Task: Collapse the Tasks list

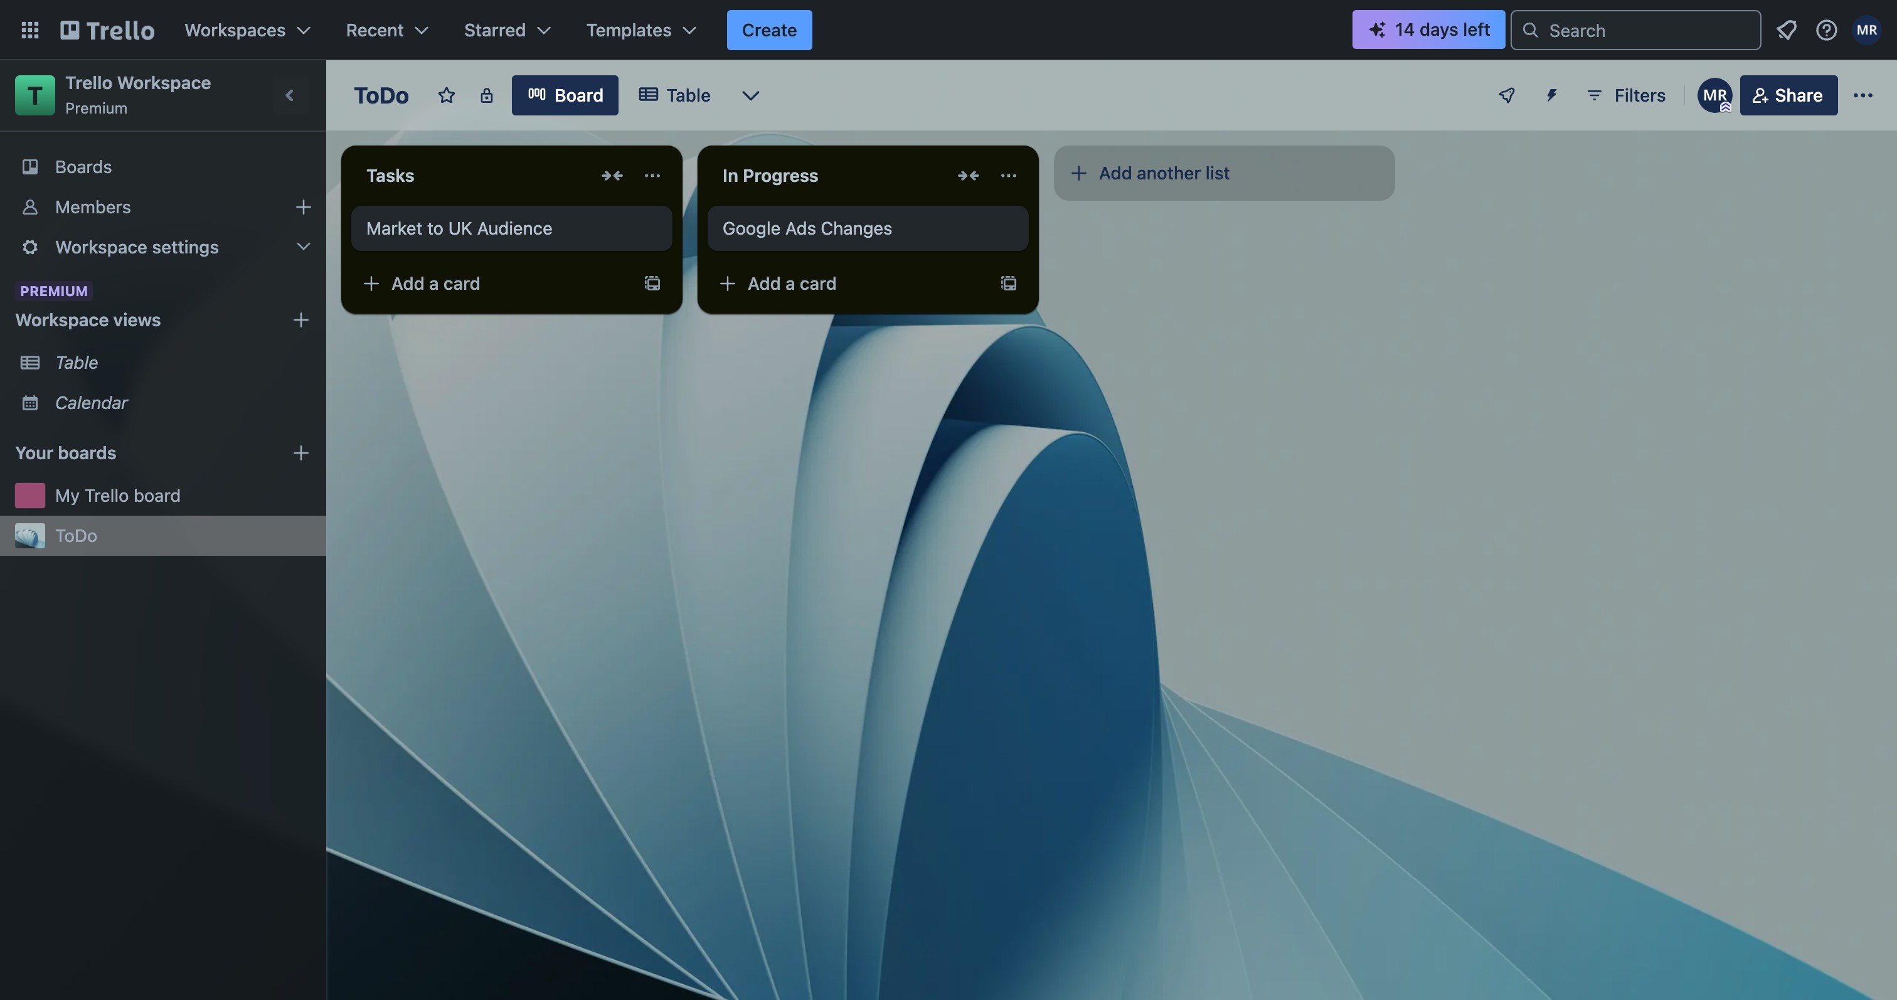Action: click(612, 175)
